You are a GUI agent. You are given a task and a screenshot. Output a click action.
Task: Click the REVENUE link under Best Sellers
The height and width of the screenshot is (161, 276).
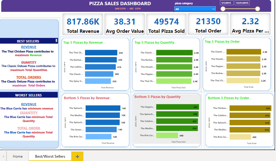pyautogui.click(x=29, y=47)
